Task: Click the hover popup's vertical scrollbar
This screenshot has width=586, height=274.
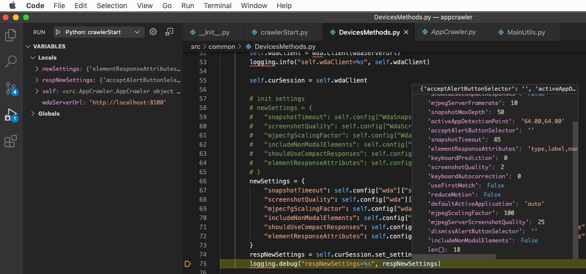Action: (x=575, y=190)
